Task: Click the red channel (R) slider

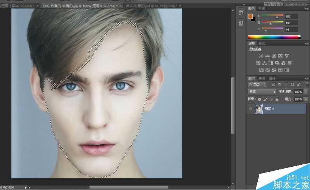Action: click(277, 16)
